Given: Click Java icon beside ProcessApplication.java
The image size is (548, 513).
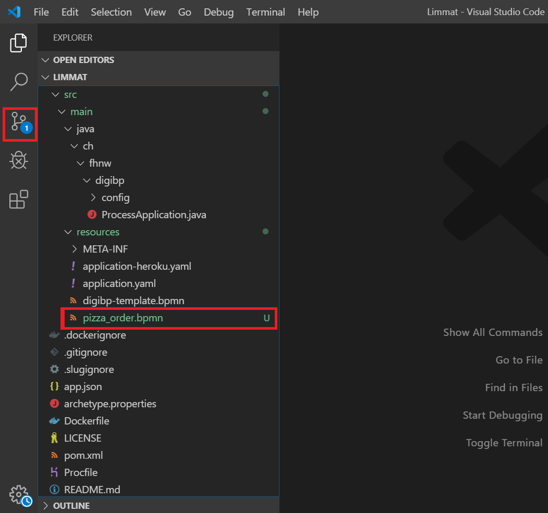Looking at the screenshot, I should coord(92,214).
